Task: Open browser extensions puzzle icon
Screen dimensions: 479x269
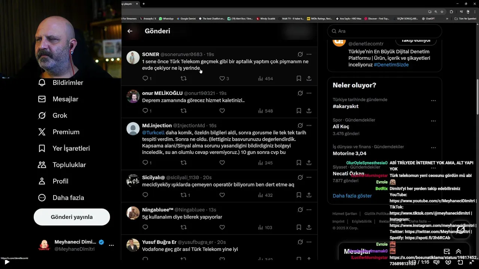Action: point(451,12)
